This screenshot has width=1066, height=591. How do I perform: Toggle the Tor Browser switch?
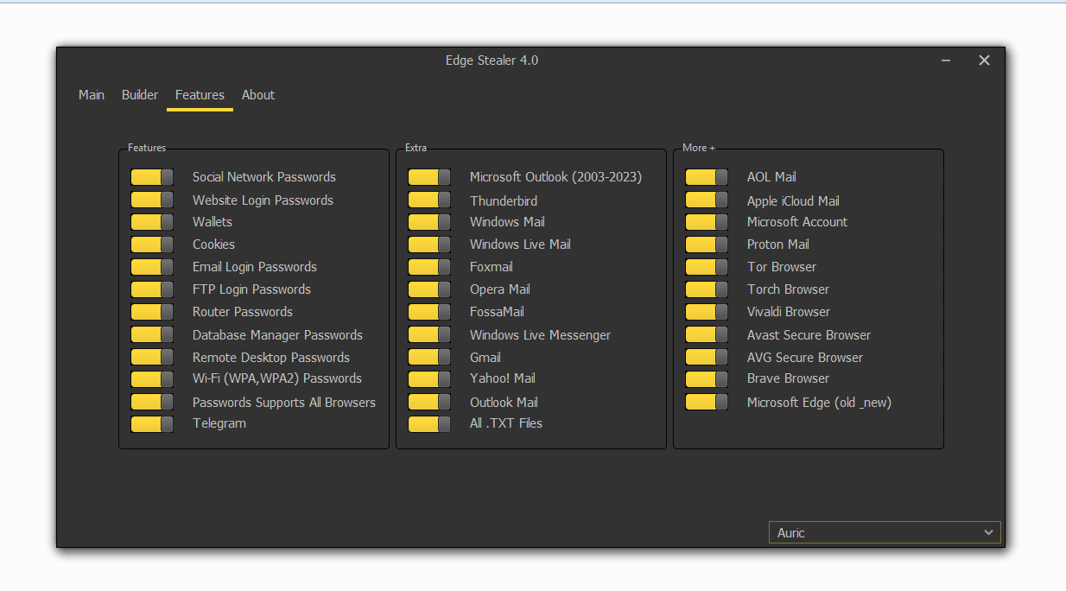click(x=707, y=266)
